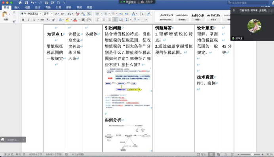Click the Distributed alignment icon
The image size is (274, 157).
point(121,20)
